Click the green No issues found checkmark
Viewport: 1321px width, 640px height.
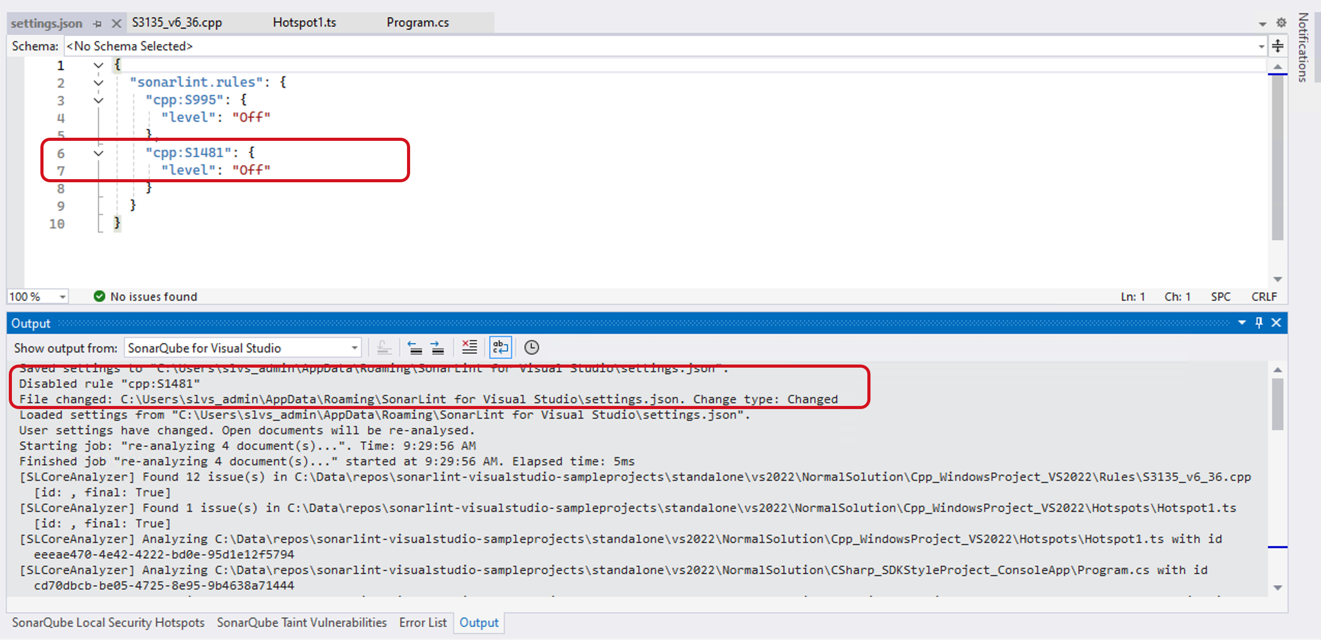[x=98, y=296]
